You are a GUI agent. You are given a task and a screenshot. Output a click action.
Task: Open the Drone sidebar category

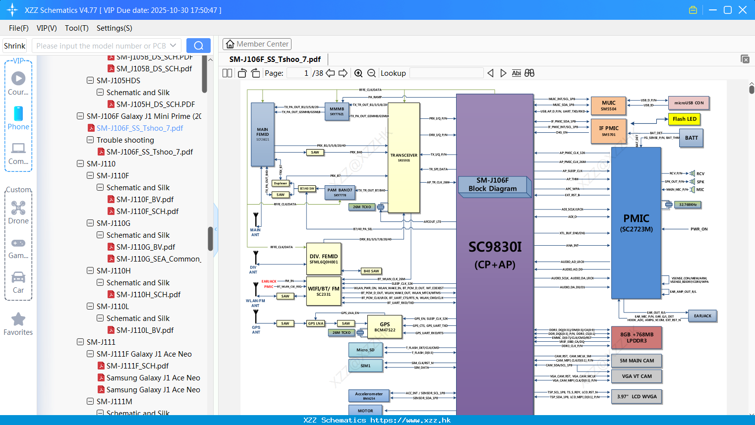18,212
